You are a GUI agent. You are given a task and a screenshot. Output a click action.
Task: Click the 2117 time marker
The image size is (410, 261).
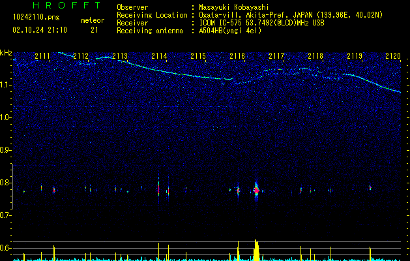[276, 56]
